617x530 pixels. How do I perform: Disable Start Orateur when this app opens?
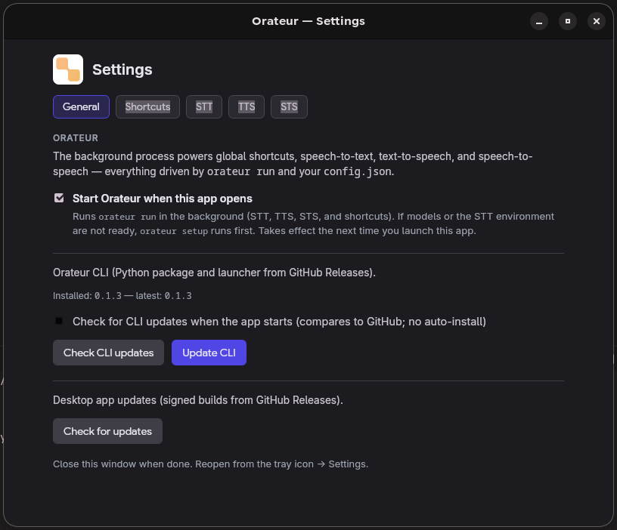click(x=59, y=198)
